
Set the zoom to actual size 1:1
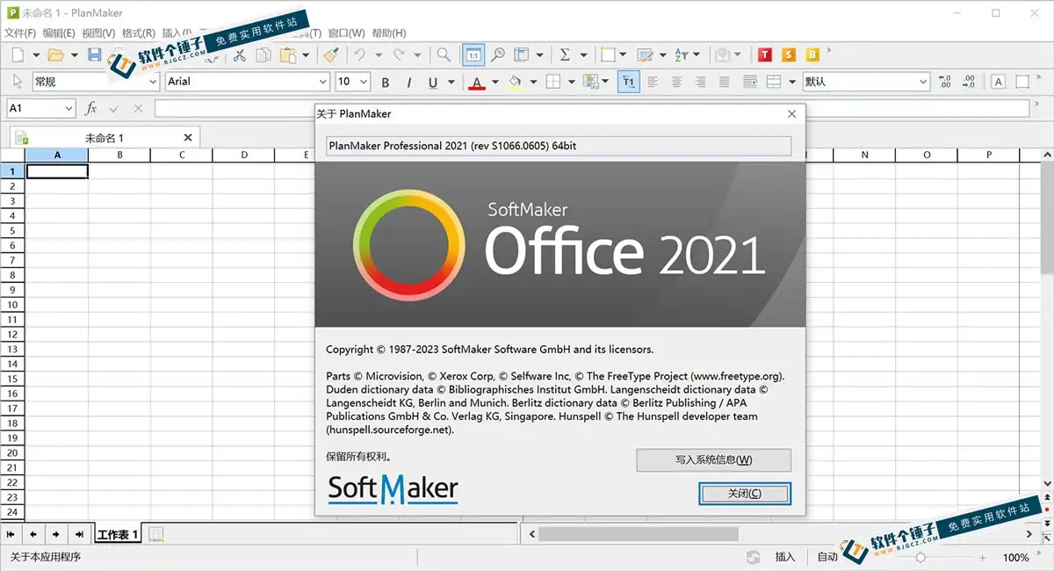(473, 54)
